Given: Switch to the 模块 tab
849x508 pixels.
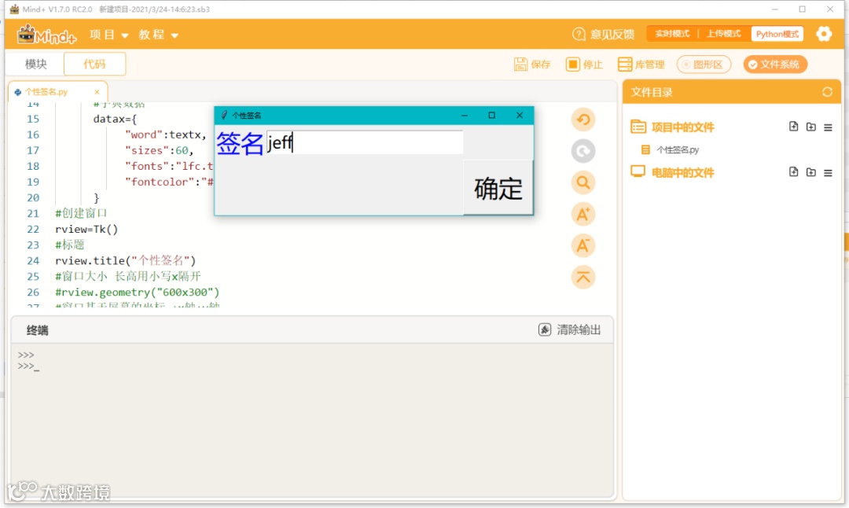Looking at the screenshot, I should (35, 64).
